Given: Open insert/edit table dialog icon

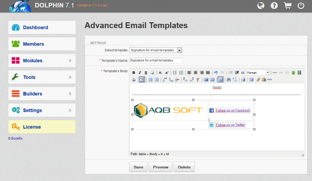Looking at the screenshot, I should (142, 80).
